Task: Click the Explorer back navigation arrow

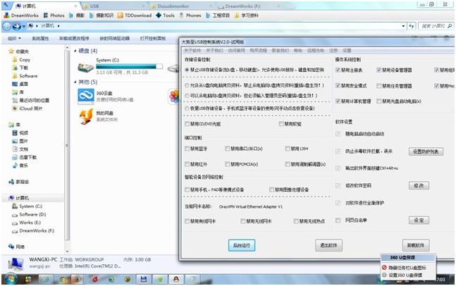Action: (8, 27)
